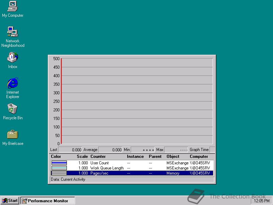
Task: Click the Graph Time value field
Action: (212, 150)
